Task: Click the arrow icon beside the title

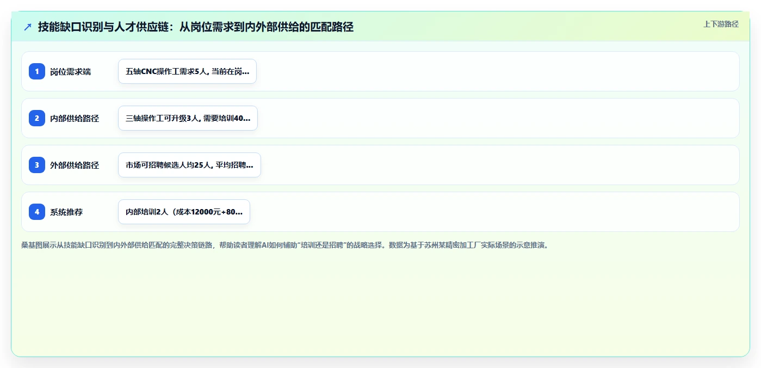Action: click(28, 27)
